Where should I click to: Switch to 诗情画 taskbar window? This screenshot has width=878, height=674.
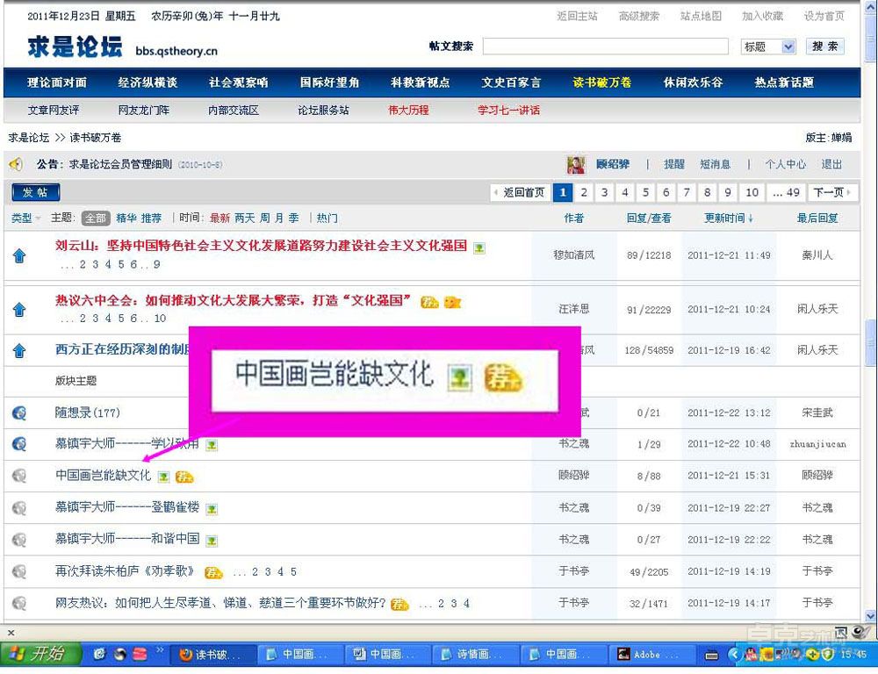click(478, 654)
